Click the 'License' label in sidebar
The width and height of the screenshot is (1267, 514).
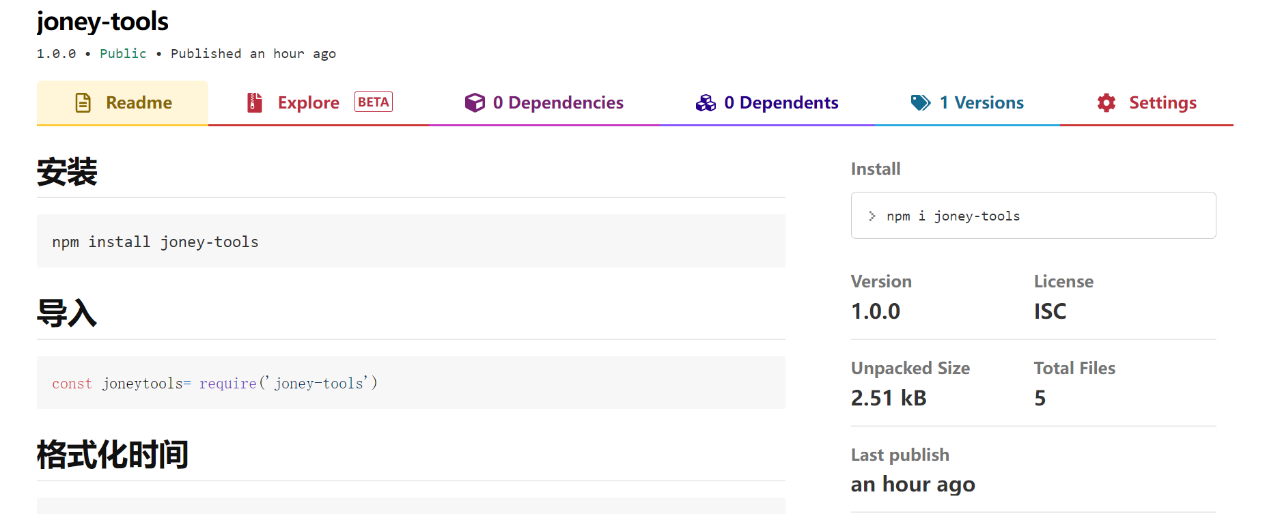1063,281
